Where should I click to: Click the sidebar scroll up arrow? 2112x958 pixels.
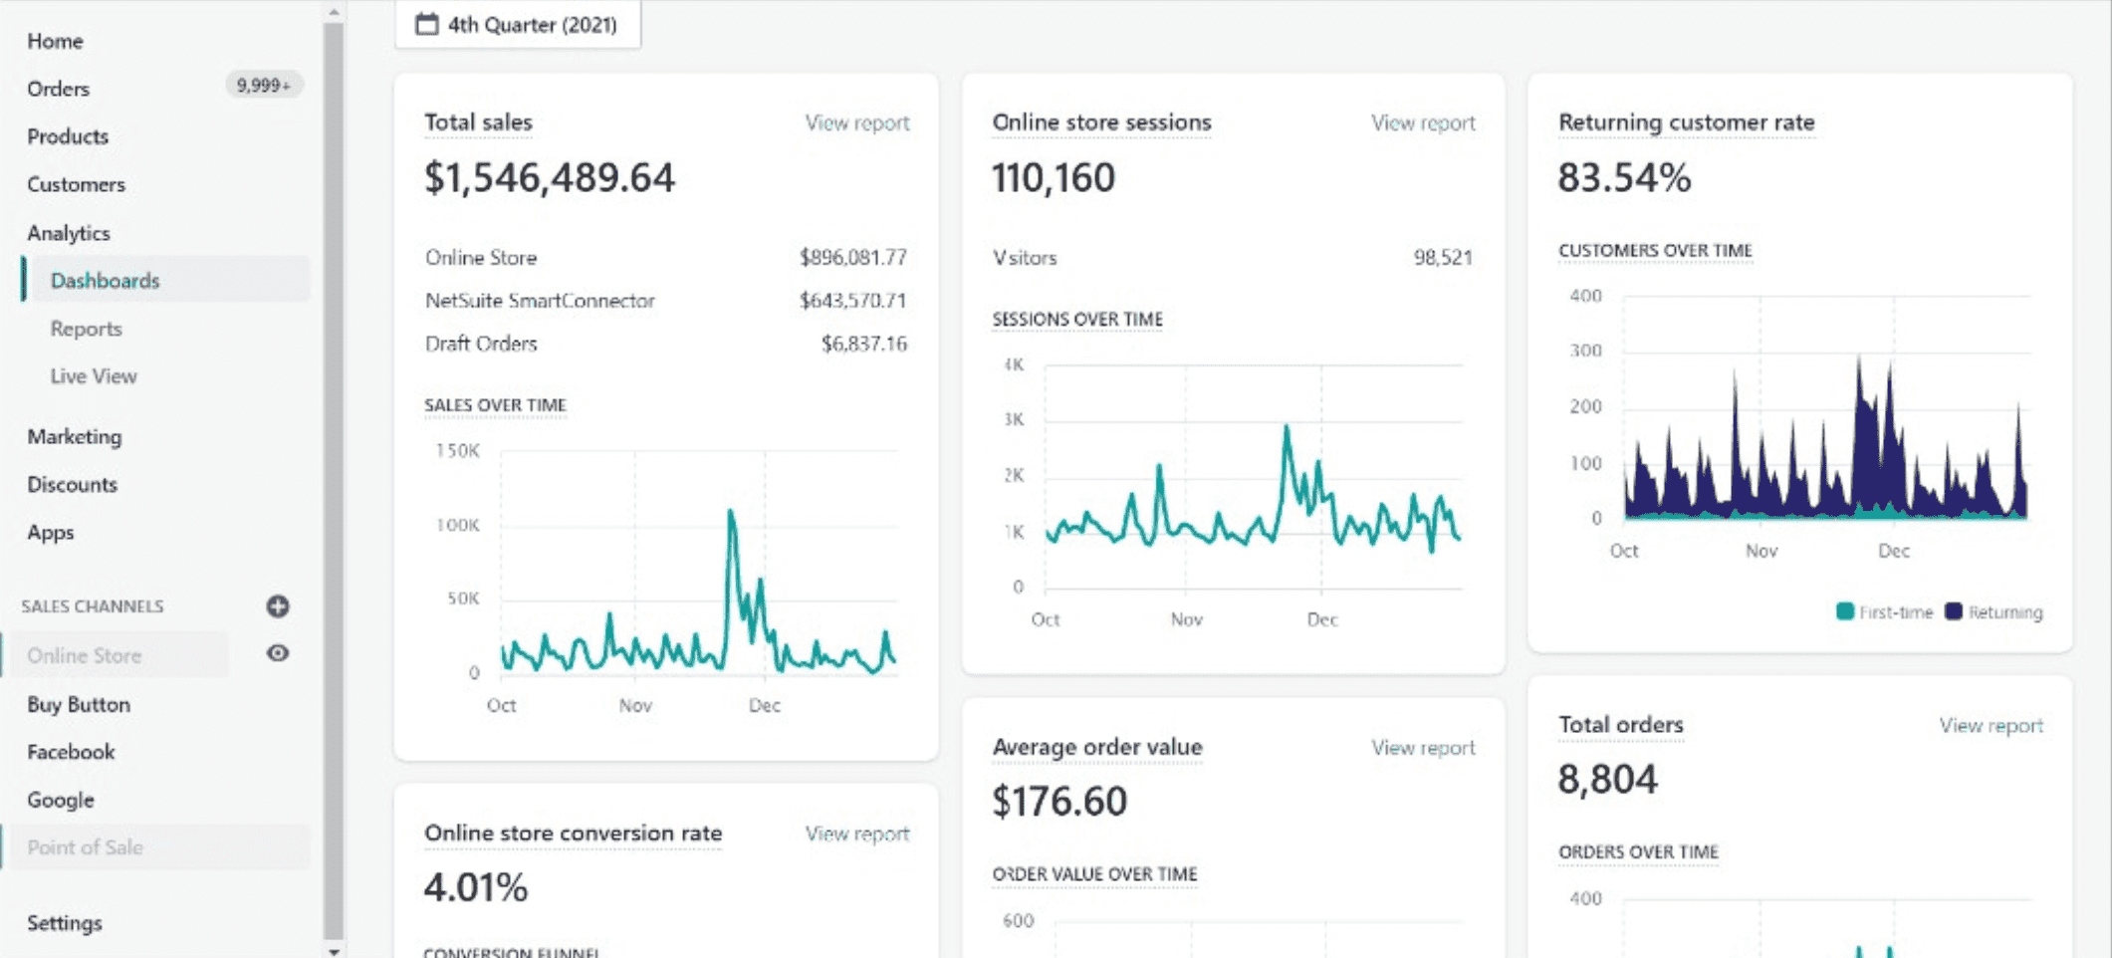pos(334,12)
